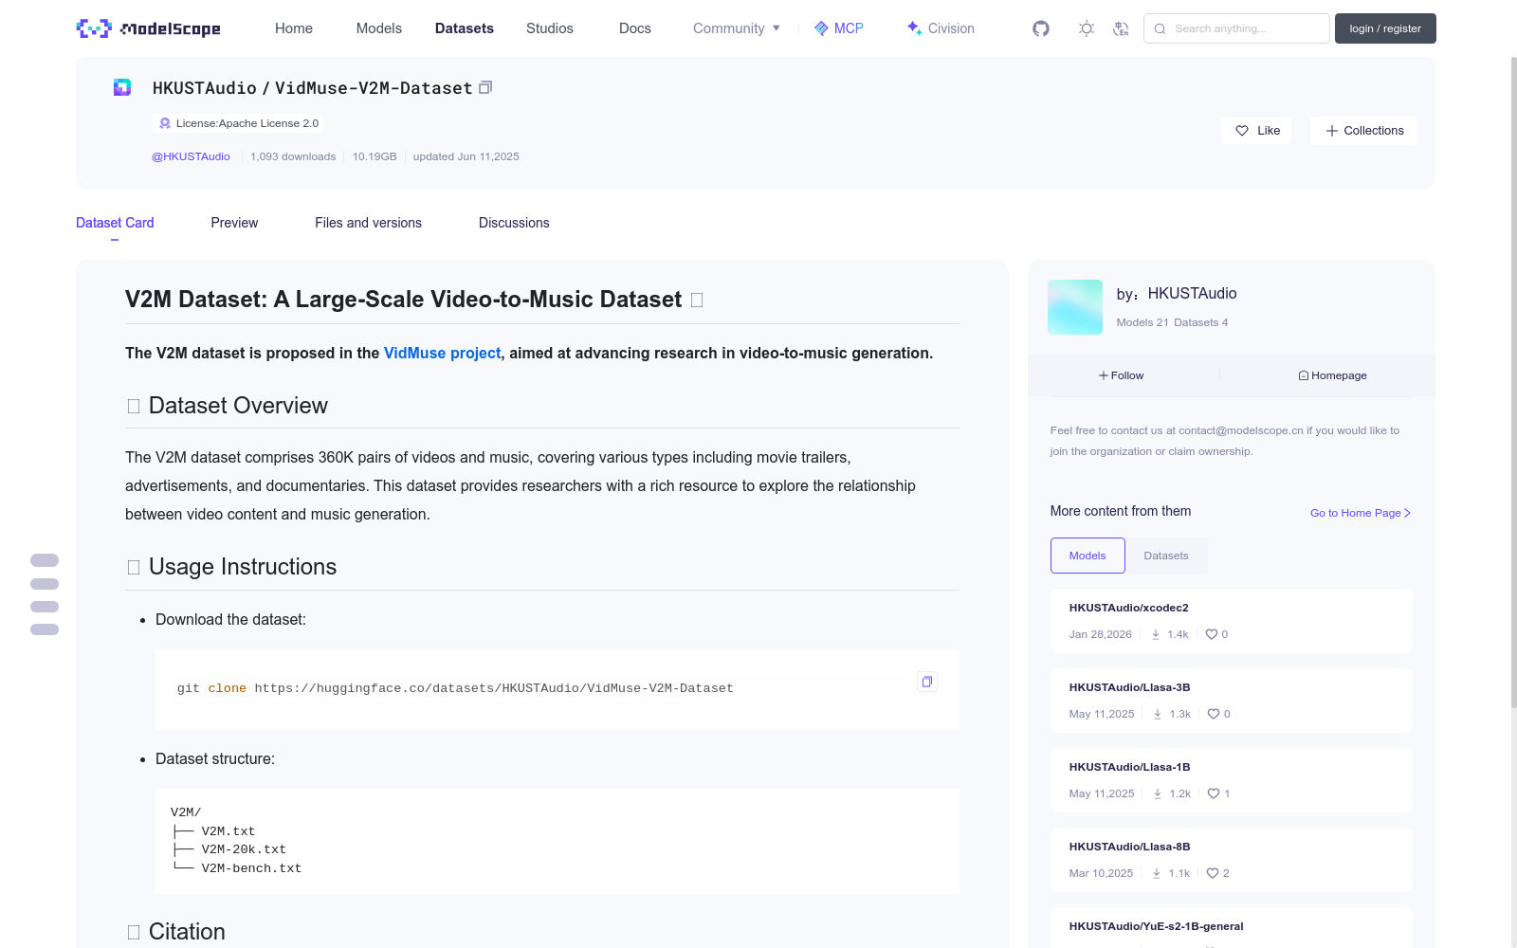
Task: Open the HKUSTAudio/xcodec2 model
Action: (x=1128, y=608)
